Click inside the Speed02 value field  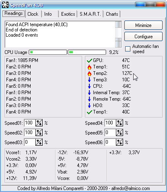pos(30,132)
